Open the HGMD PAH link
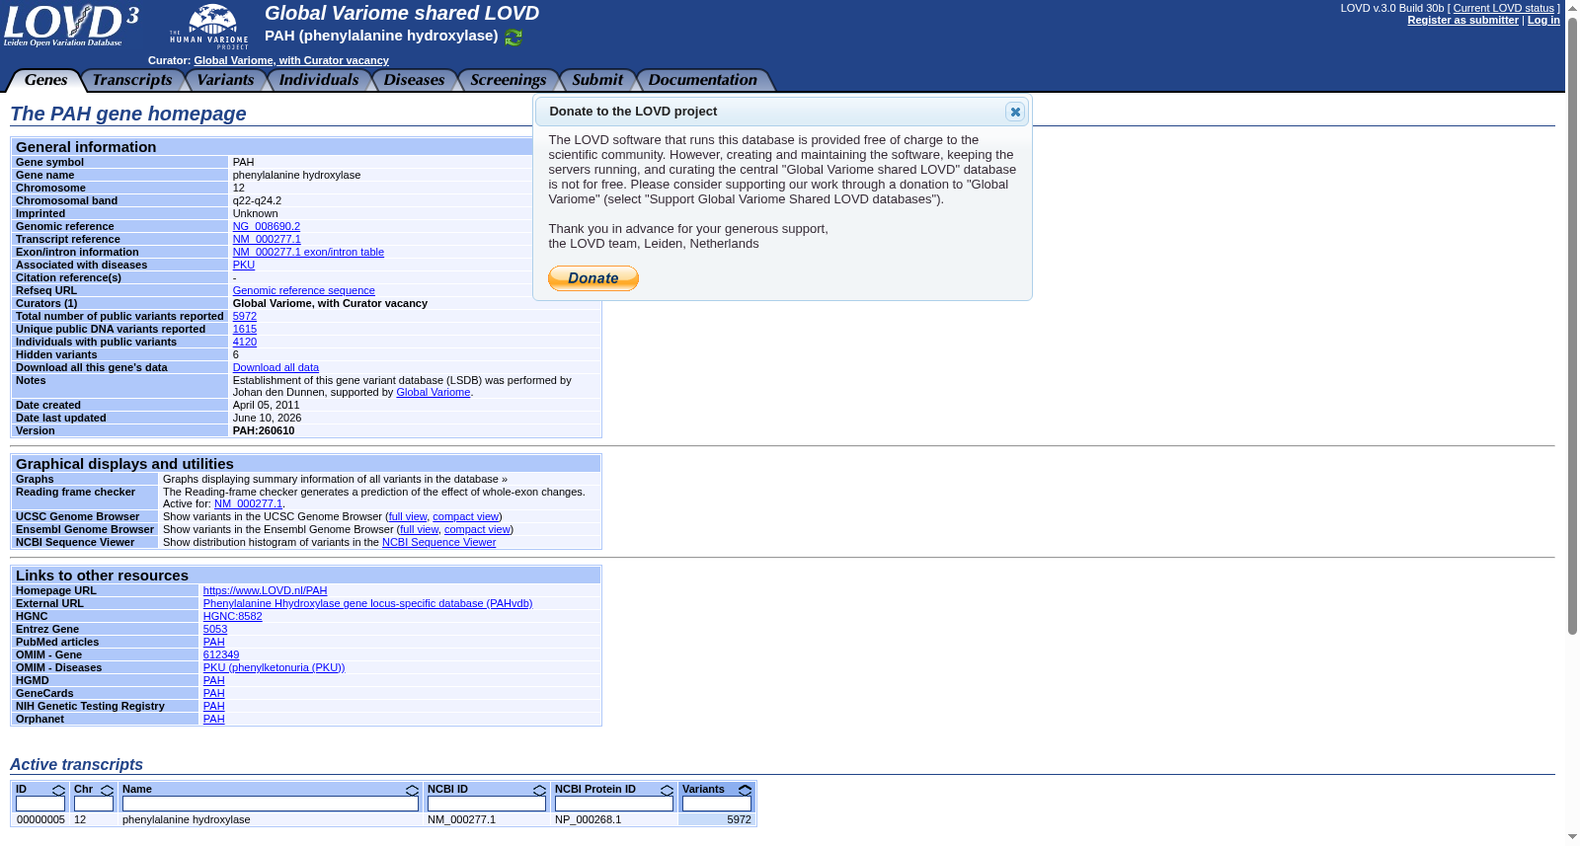Image resolution: width=1580 pixels, height=846 pixels. pyautogui.click(x=213, y=680)
